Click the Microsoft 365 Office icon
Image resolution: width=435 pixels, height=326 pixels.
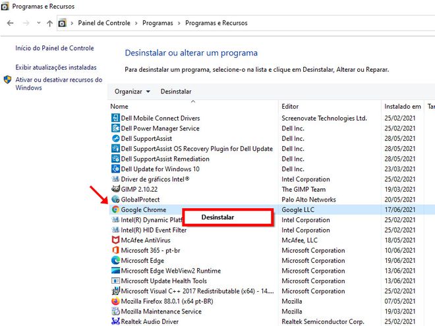pyautogui.click(x=115, y=250)
